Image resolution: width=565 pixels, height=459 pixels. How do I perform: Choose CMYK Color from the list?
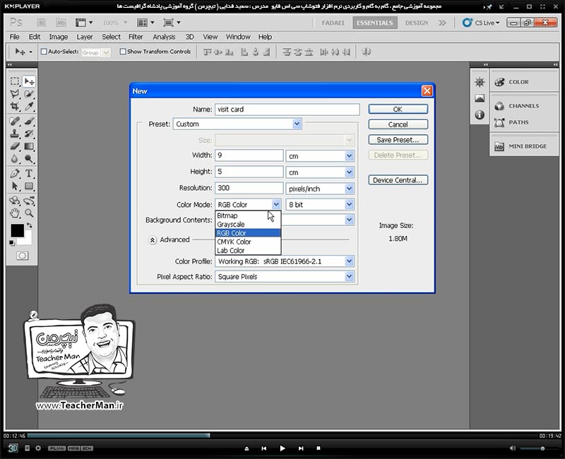[248, 242]
